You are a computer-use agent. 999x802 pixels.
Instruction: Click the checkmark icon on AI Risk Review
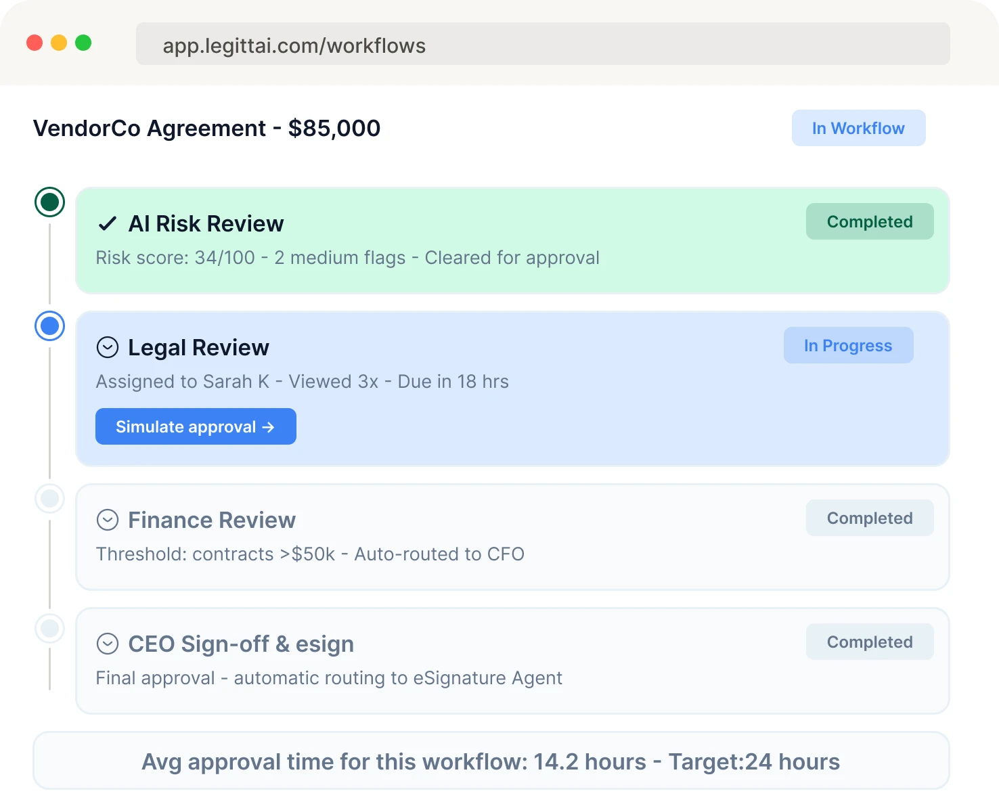(107, 223)
